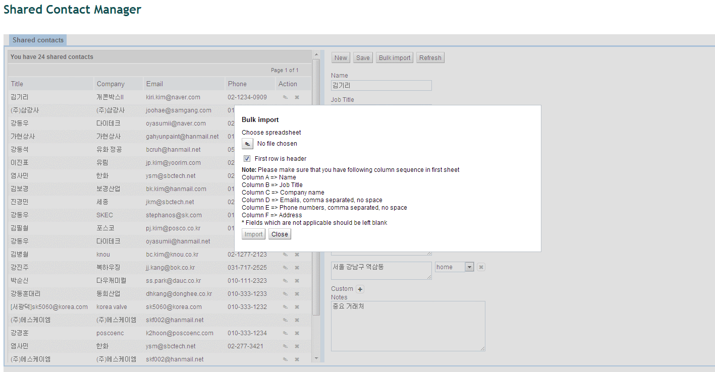Edit the 강경훈 poscoenc contact

click(x=285, y=333)
